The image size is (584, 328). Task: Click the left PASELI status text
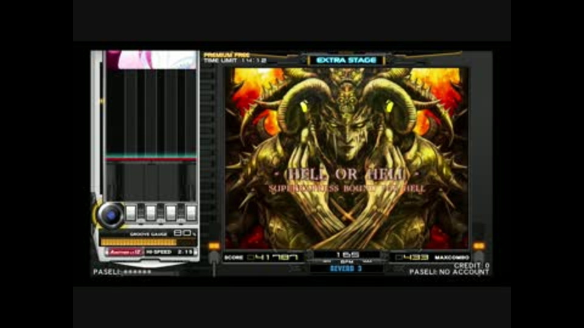pyautogui.click(x=122, y=272)
